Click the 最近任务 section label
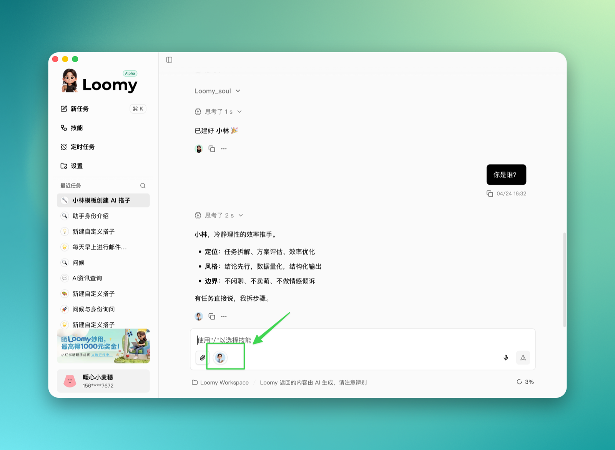The height and width of the screenshot is (450, 615). click(x=71, y=186)
